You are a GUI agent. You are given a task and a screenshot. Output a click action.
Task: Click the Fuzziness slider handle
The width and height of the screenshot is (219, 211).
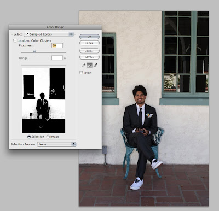point(34,52)
